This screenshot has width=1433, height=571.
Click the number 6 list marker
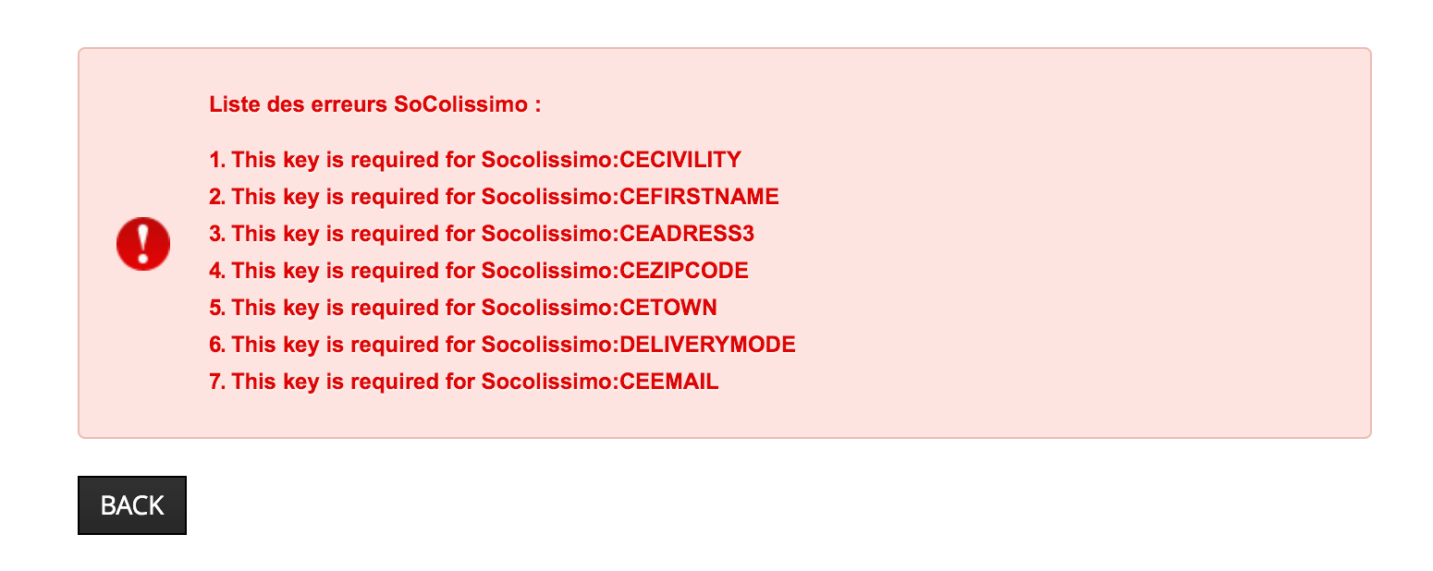(x=218, y=345)
